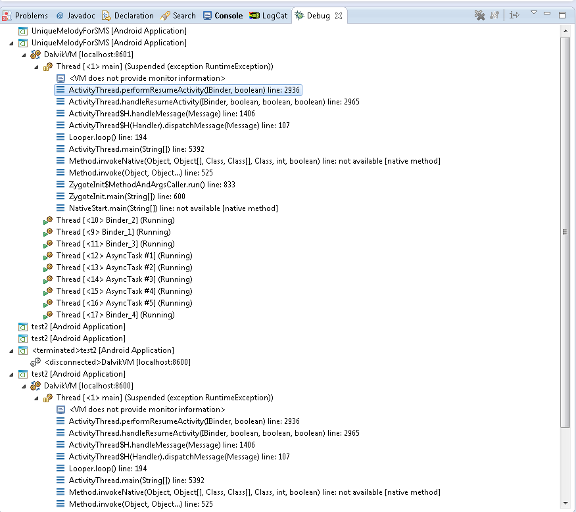Open the Declaration tab

128,16
